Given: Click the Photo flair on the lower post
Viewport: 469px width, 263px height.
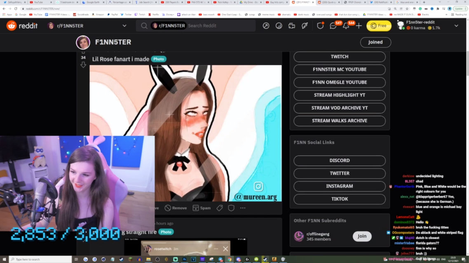Looking at the screenshot, I should 166,232.
